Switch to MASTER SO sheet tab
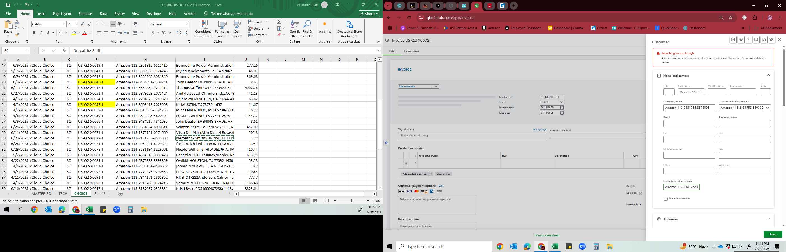786x252 pixels. pos(41,194)
